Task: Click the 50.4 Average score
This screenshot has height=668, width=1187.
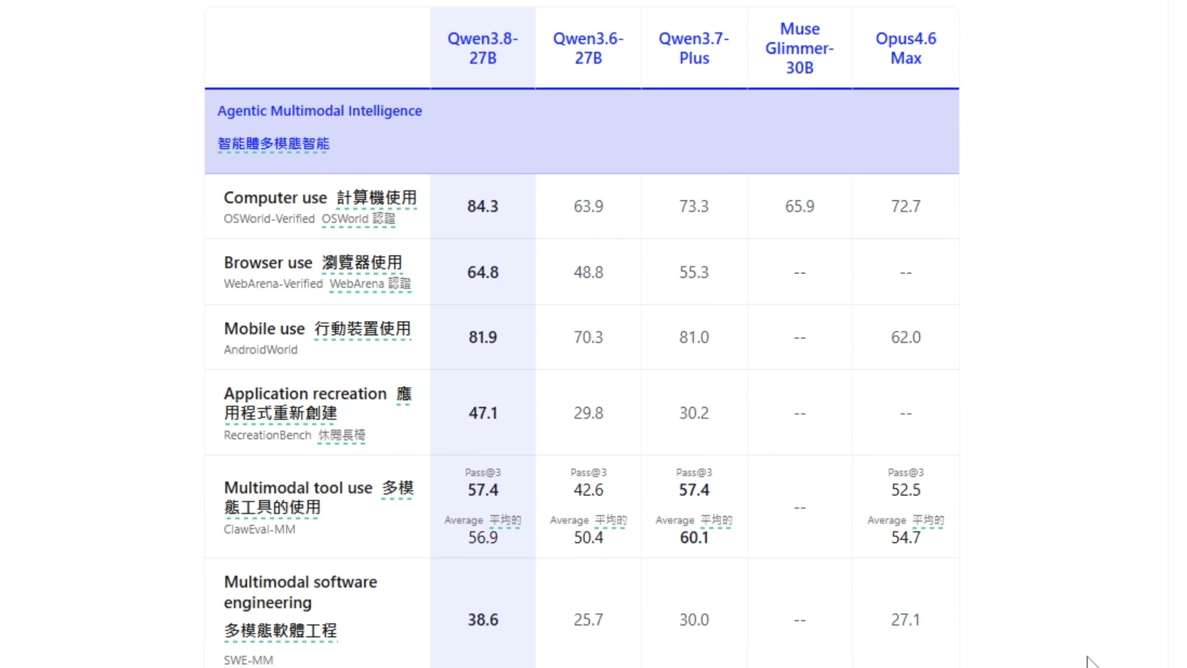Action: click(x=589, y=537)
